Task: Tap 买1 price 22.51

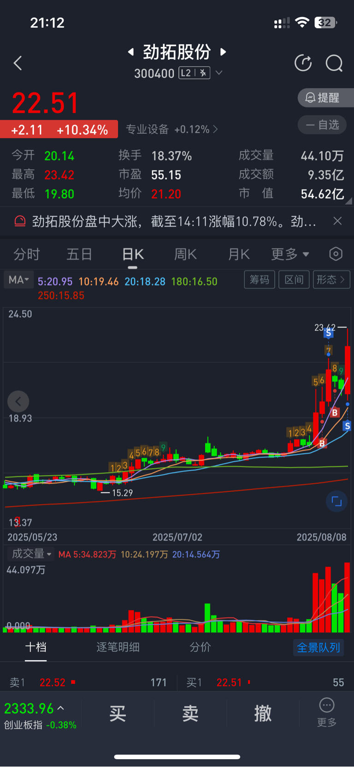Action: point(229,683)
